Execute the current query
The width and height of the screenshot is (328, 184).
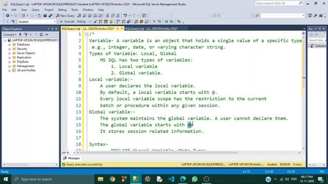67,21
